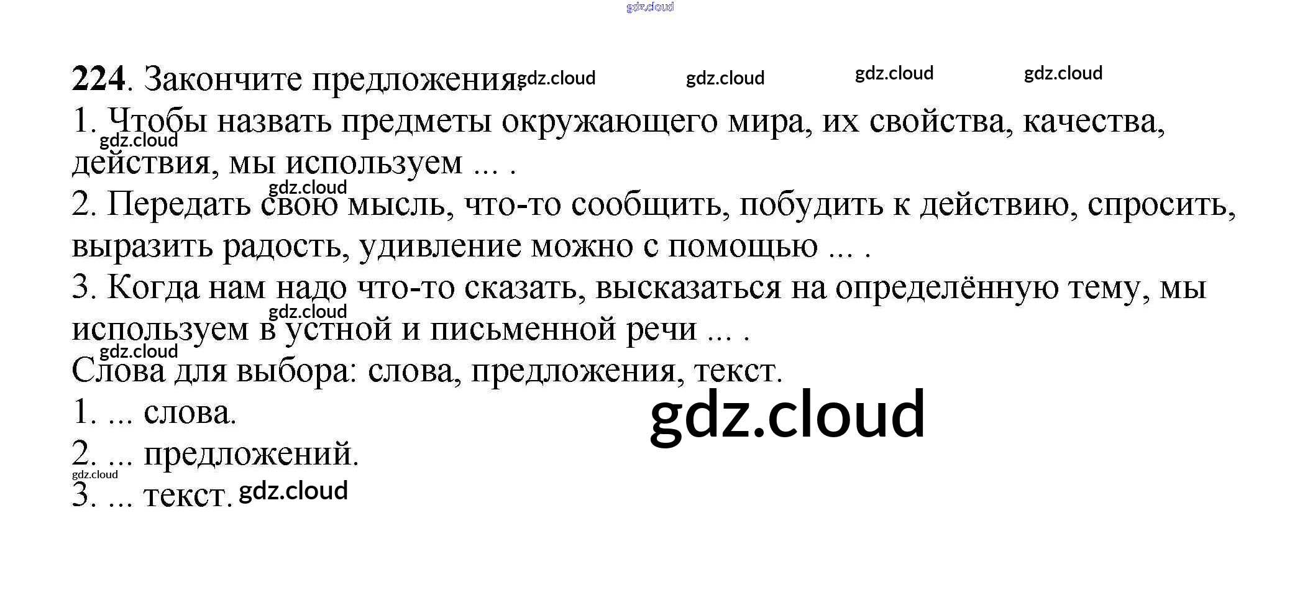
Task: Click the tiny gdz.cloud watermark above answer 3
Action: [x=94, y=474]
